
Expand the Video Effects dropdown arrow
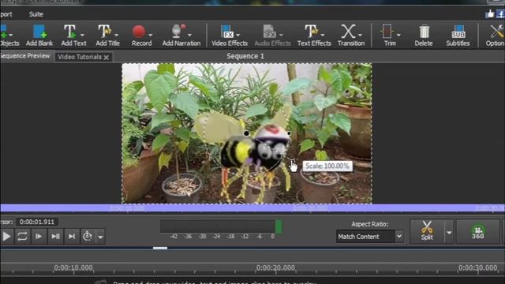(238, 35)
